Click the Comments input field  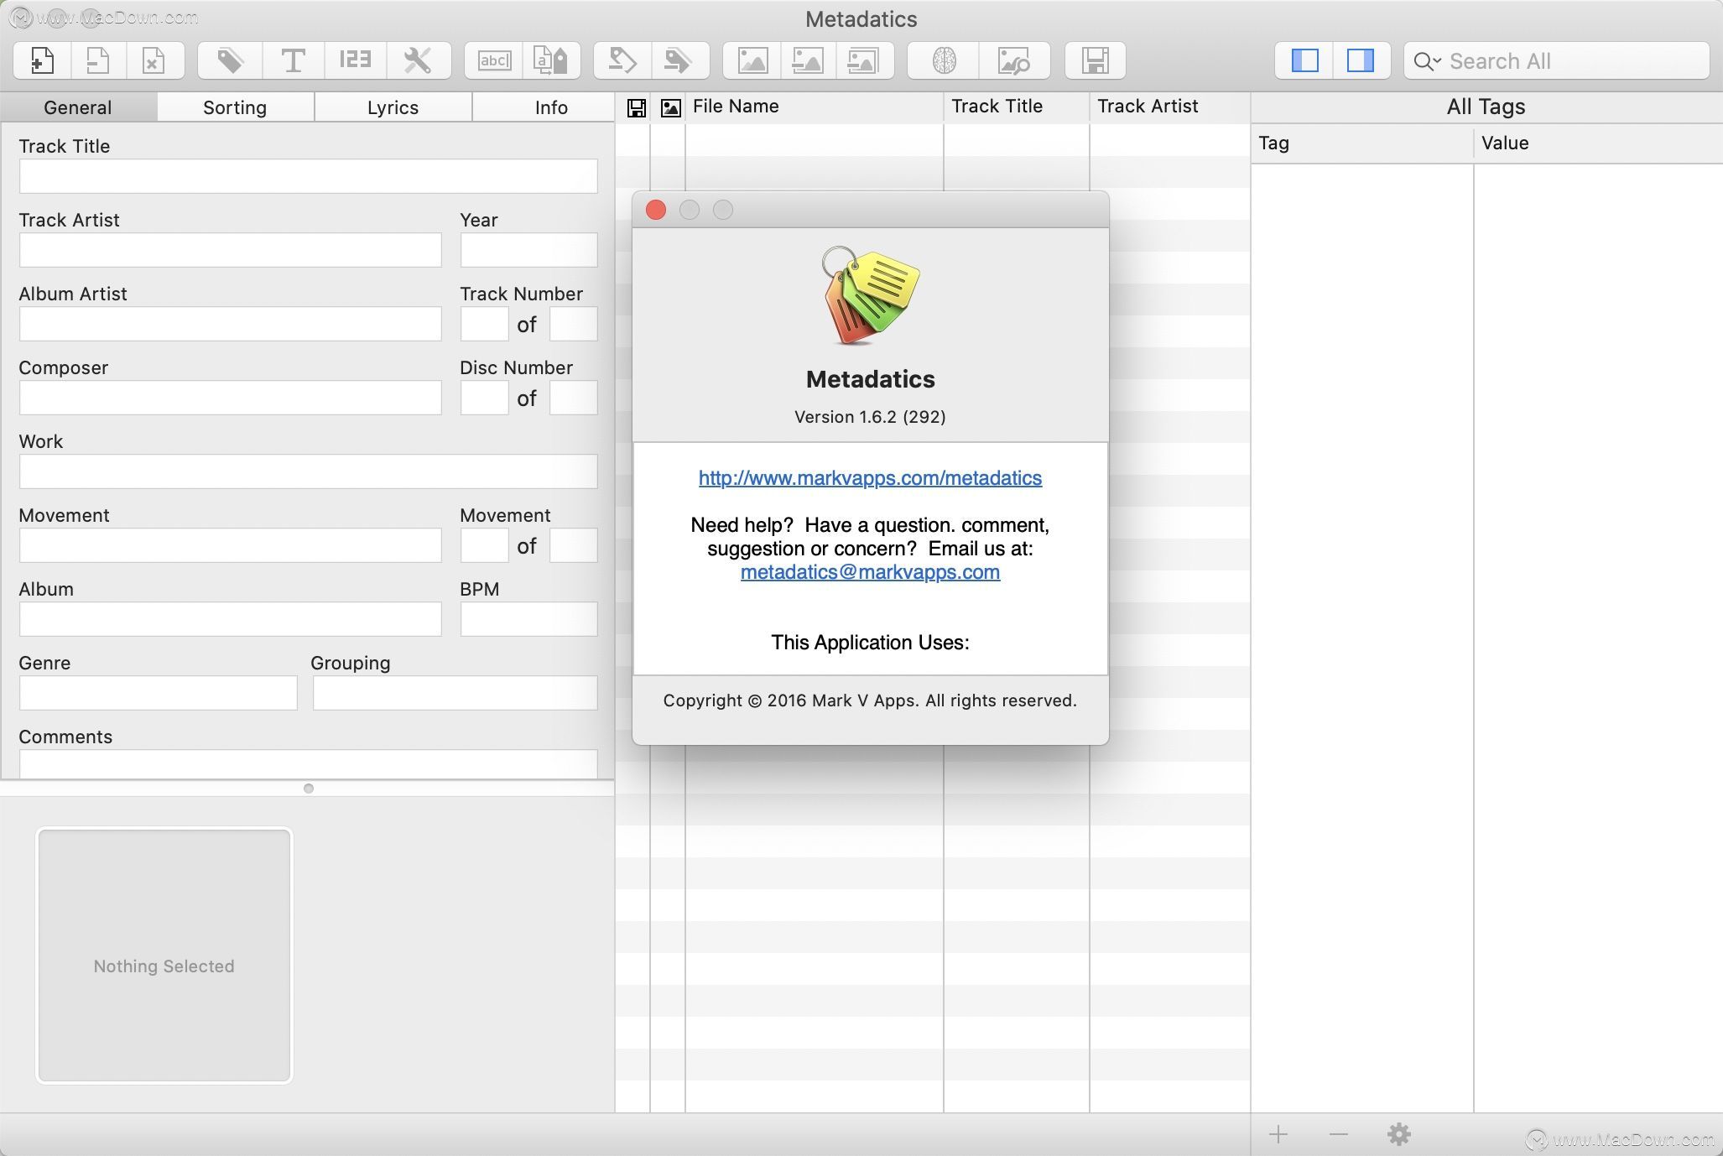(x=309, y=764)
